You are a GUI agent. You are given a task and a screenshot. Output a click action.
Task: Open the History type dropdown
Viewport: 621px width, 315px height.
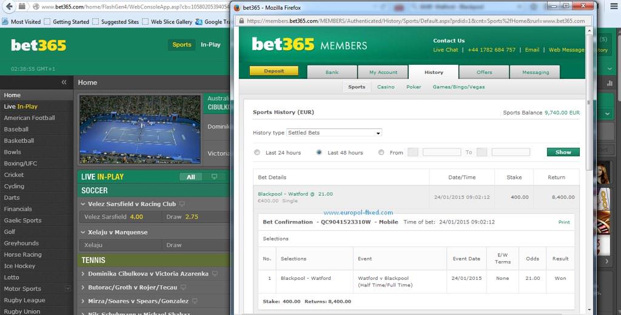334,133
